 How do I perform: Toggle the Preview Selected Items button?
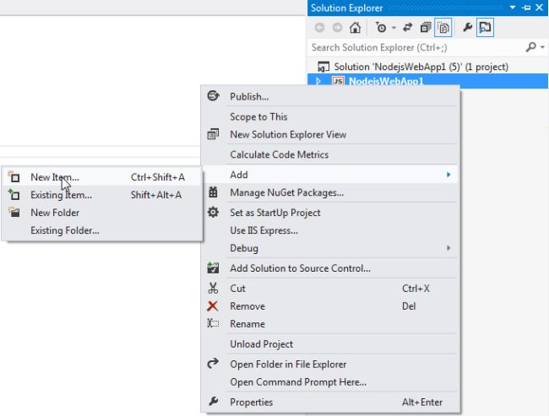(485, 27)
